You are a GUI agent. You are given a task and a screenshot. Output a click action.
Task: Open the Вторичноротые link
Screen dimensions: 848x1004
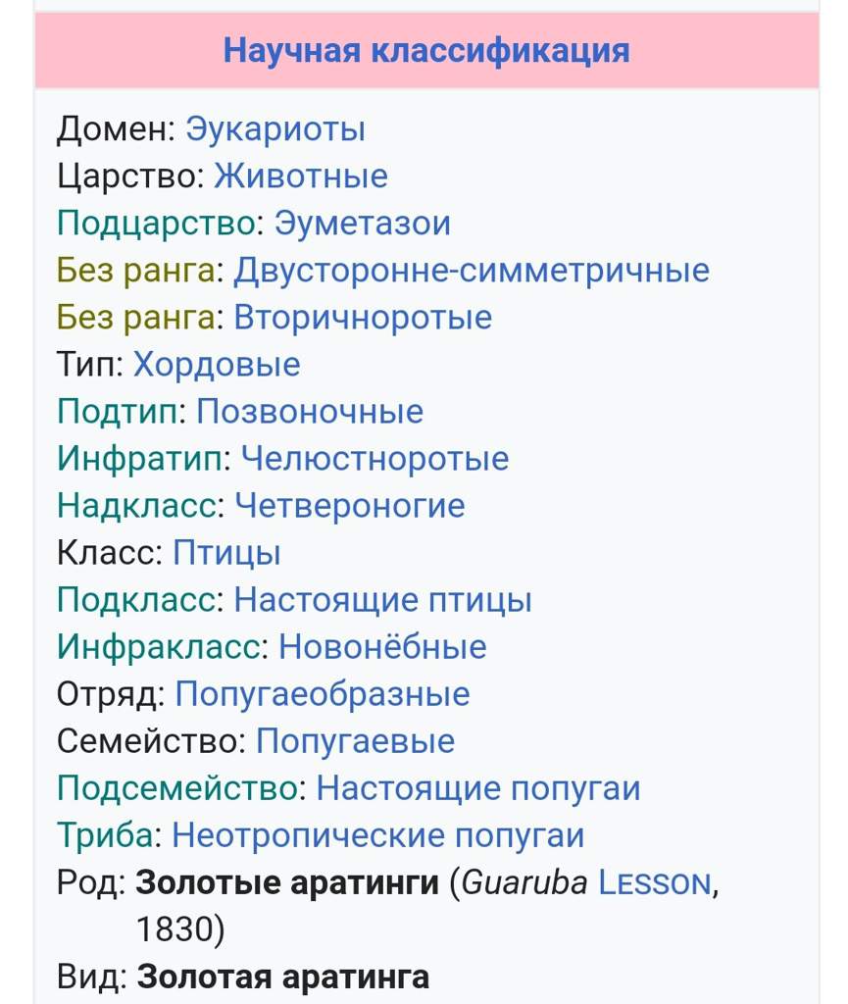(363, 318)
